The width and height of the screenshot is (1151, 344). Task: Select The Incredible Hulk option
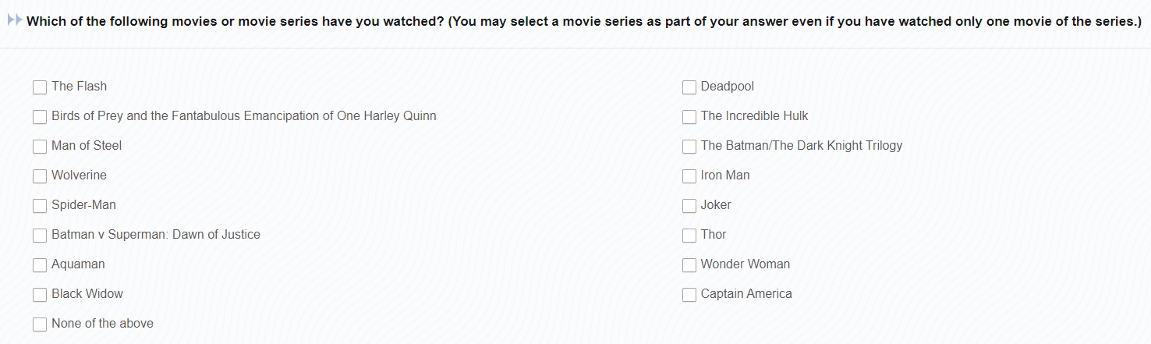tap(689, 117)
